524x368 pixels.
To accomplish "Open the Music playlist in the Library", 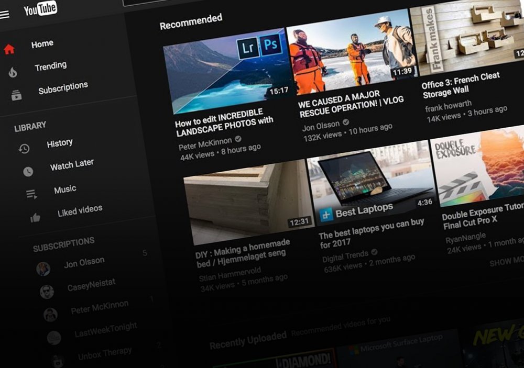I will (65, 189).
